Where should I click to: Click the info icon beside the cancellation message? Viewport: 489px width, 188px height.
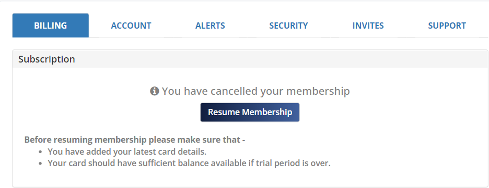pos(154,91)
